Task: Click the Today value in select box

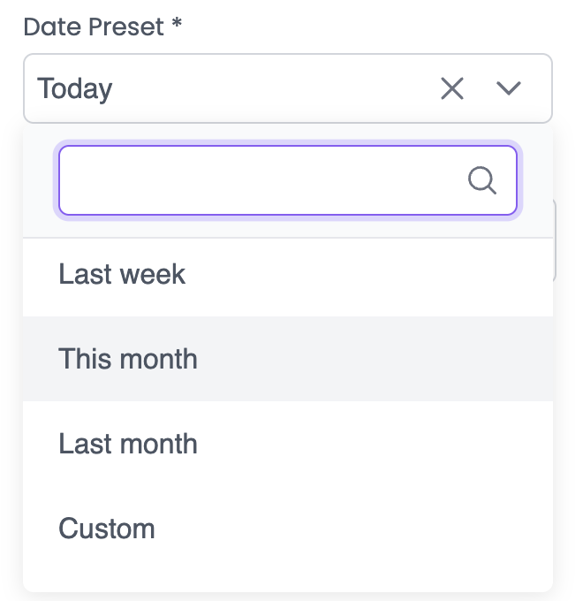Action: point(75,88)
